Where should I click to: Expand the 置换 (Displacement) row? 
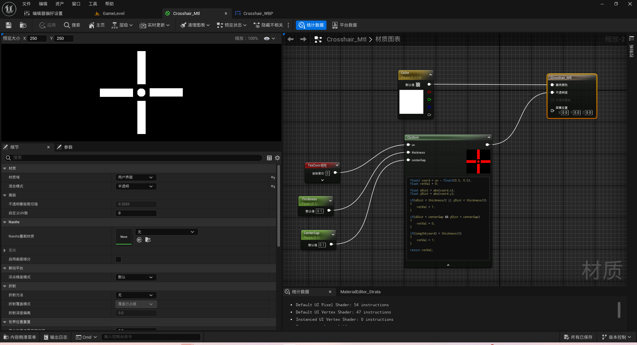pos(5,250)
